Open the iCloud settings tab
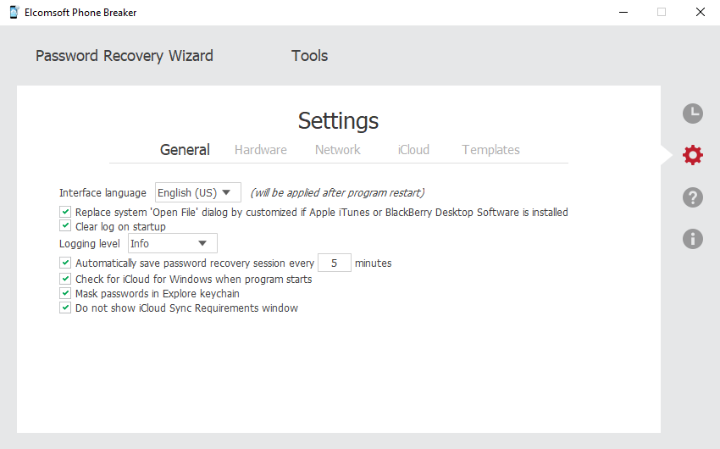This screenshot has width=720, height=449. click(x=413, y=150)
